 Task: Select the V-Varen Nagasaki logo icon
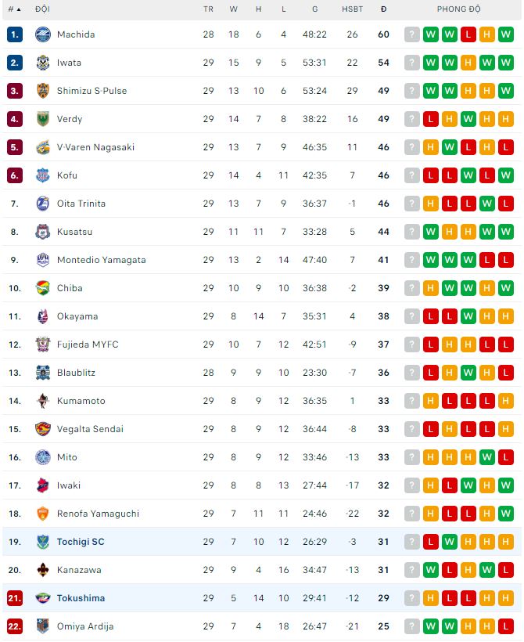point(42,147)
